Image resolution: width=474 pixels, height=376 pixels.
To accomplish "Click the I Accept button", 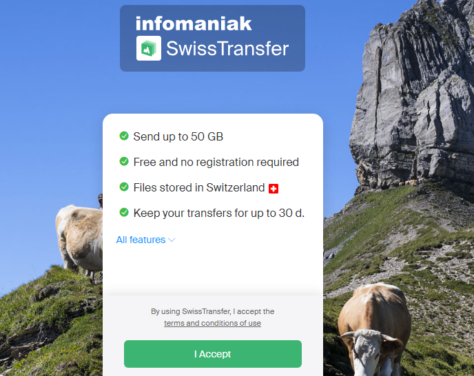I will click(213, 354).
